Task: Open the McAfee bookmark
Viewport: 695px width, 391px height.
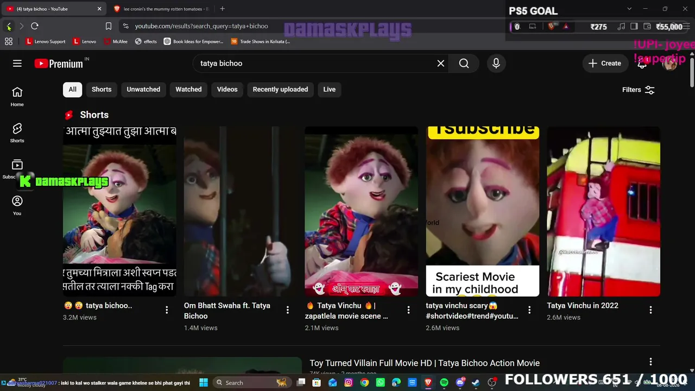Action: (116, 41)
